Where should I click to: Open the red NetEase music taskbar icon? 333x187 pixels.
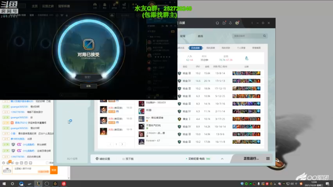pyautogui.click(x=64, y=184)
